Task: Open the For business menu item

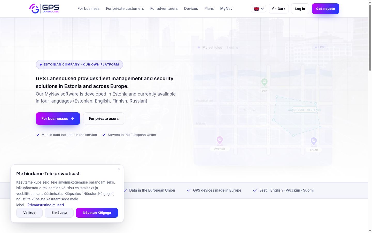Action: click(88, 9)
